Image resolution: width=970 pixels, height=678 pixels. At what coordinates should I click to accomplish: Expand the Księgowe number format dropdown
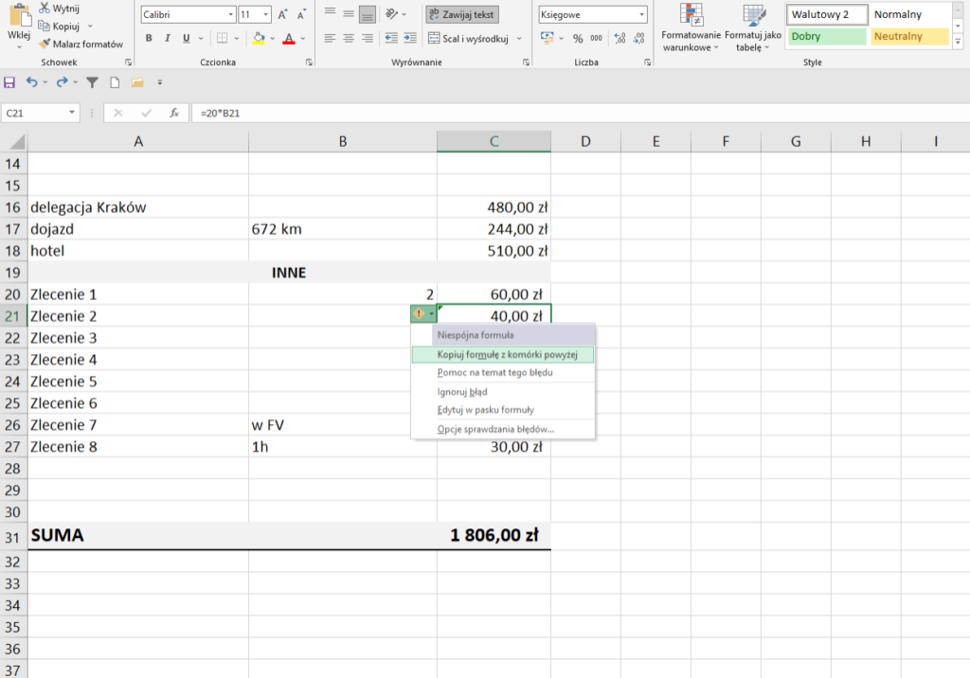(x=641, y=15)
